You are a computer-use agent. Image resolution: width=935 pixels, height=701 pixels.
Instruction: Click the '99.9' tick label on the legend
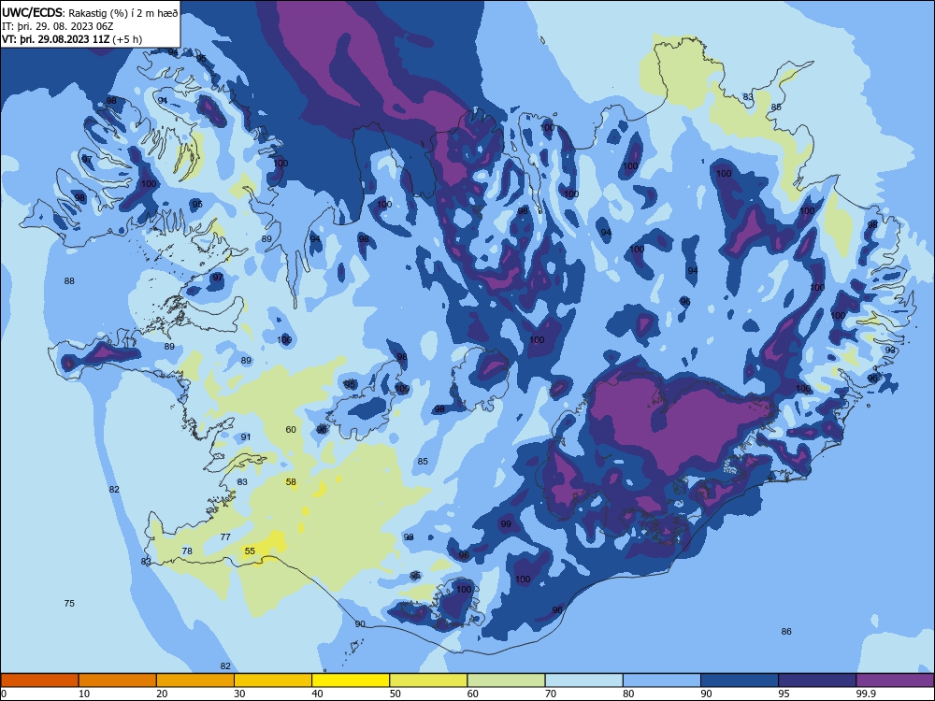coord(865,694)
